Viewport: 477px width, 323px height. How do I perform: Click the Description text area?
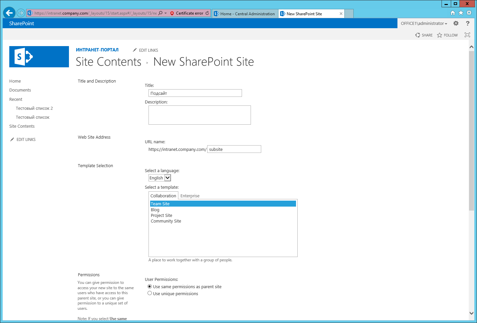(x=200, y=115)
